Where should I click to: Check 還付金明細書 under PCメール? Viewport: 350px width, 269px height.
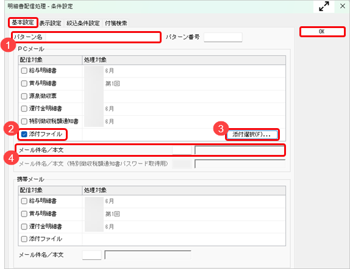point(24,109)
